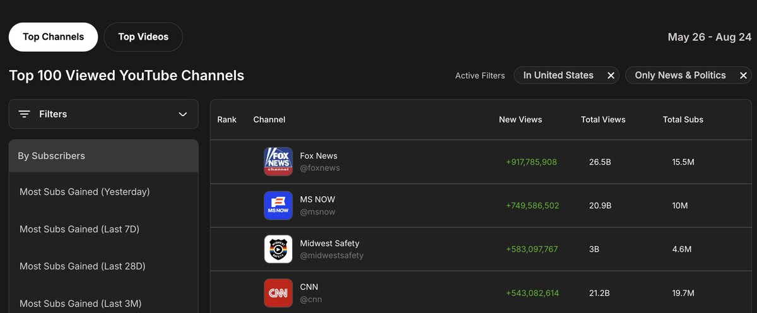This screenshot has width=757, height=313.
Task: Click the @msnow handle
Action: (317, 212)
